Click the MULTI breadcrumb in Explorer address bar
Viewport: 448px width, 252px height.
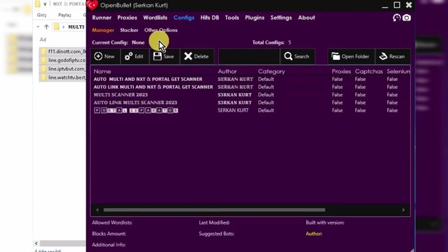(x=76, y=27)
